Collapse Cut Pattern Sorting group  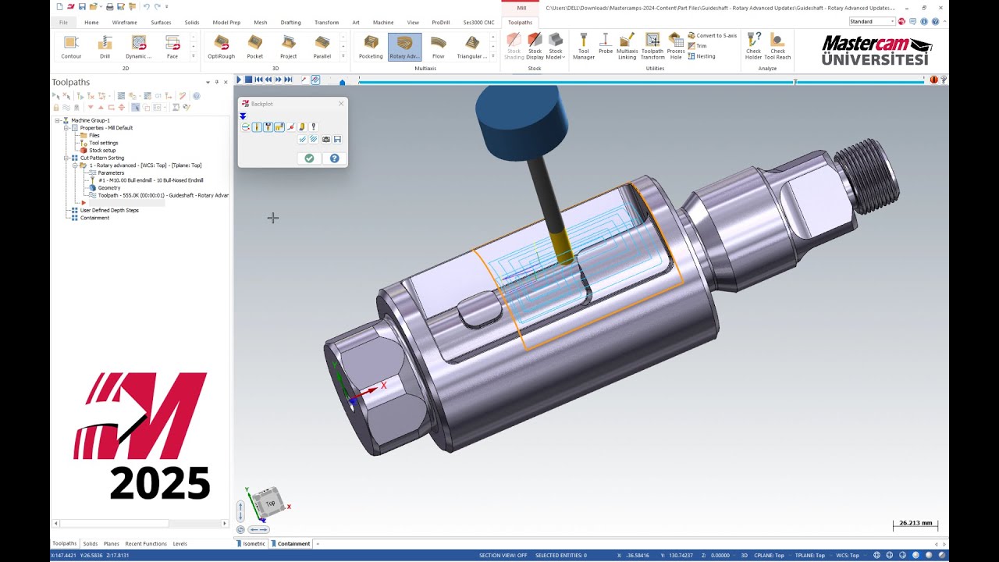[x=66, y=158]
